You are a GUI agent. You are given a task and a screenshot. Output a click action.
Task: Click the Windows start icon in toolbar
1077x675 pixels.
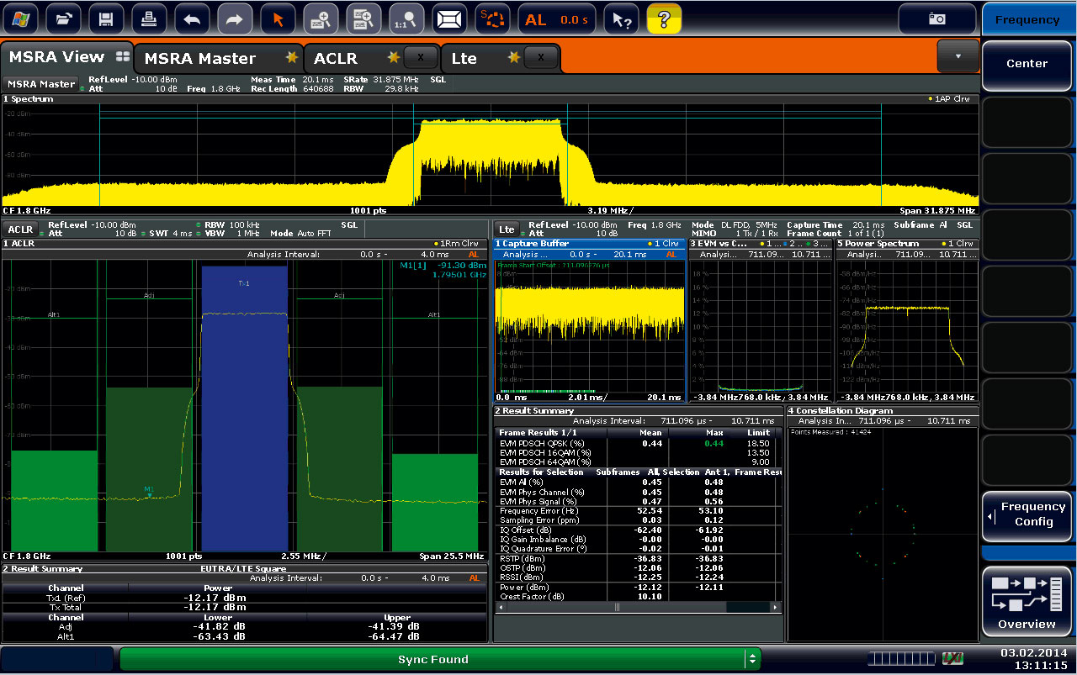coord(19,18)
